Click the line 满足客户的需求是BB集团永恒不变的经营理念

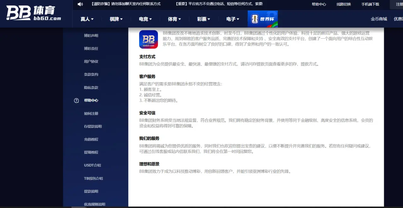click(181, 84)
